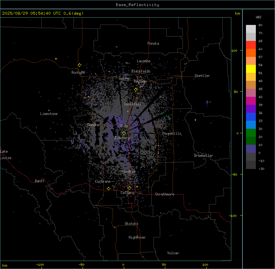The image size is (275, 269).
Task: Click the Ponoka city label
Action: (153, 43)
